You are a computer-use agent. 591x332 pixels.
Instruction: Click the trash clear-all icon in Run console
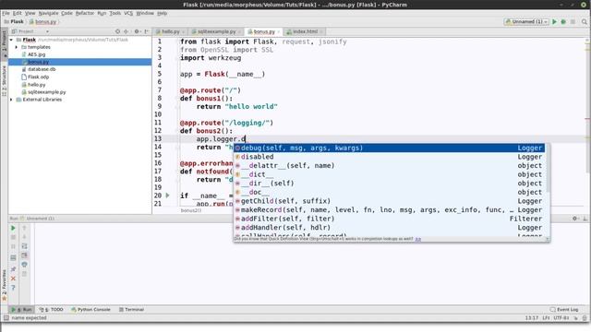[x=25, y=274]
